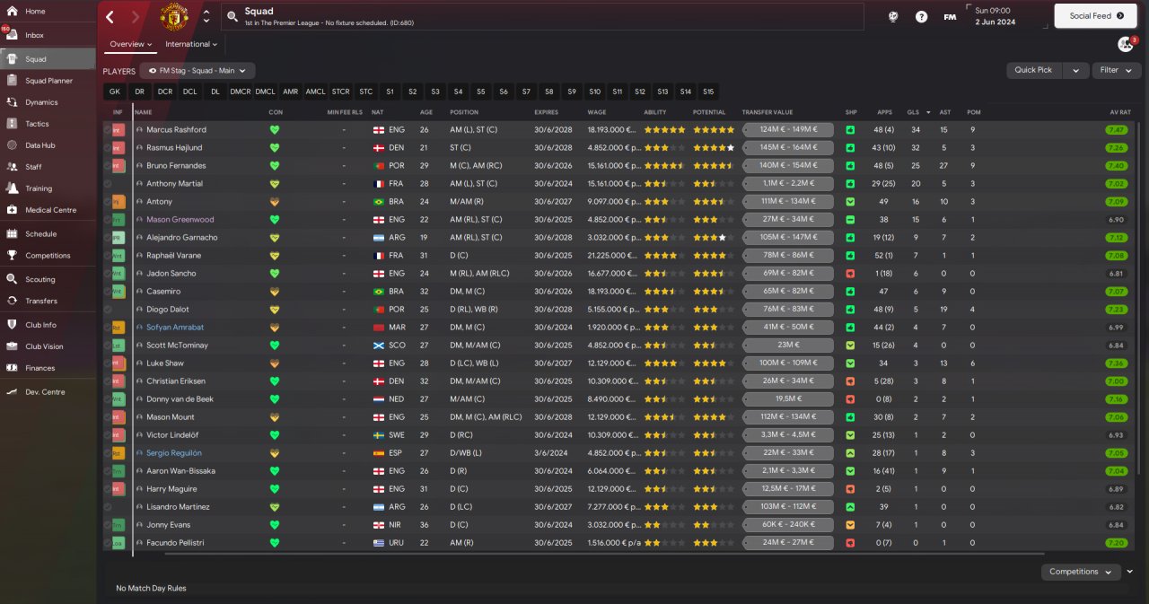
Task: Open the help question mark icon
Action: (921, 16)
